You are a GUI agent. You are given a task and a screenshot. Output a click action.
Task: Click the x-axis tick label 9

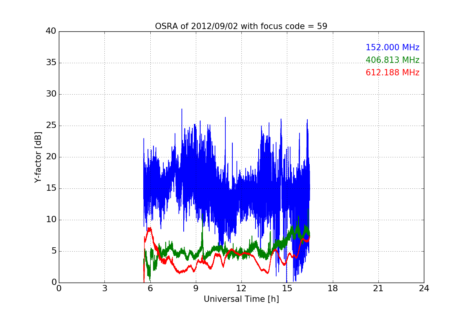[196, 288]
